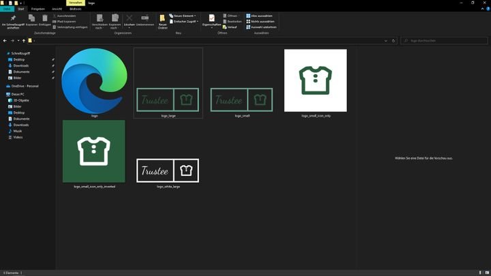Select OneDrive - Personal in sidebar
This screenshot has width=491, height=276.
tap(25, 86)
